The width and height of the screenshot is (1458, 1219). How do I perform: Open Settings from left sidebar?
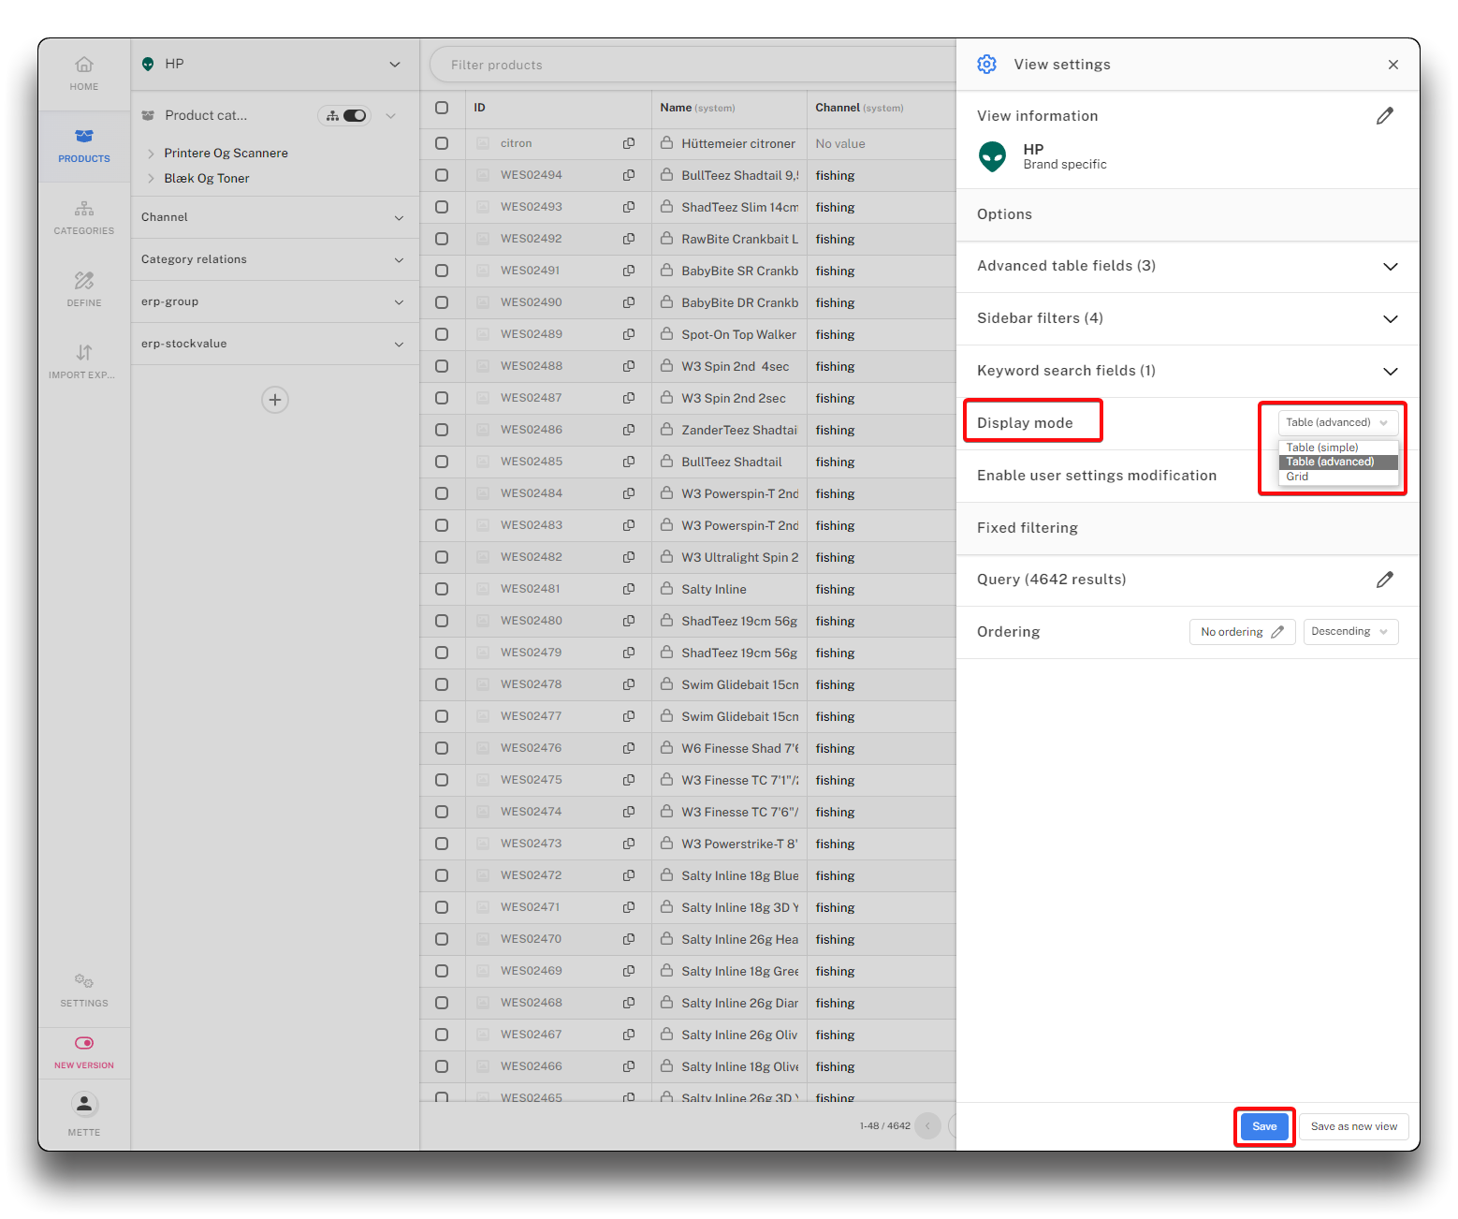pos(84,990)
